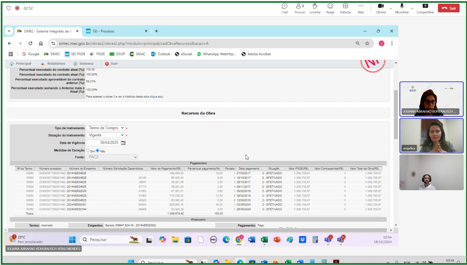Select the Sim radio for Medidas de Exceção

point(88,151)
